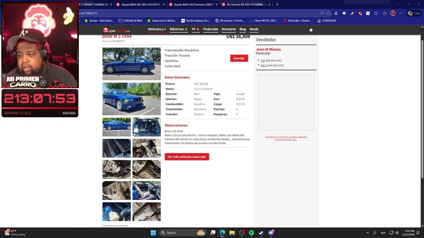The width and height of the screenshot is (424, 238).
Task: Open Microsoft Edge on taskbar
Action: tap(222, 233)
